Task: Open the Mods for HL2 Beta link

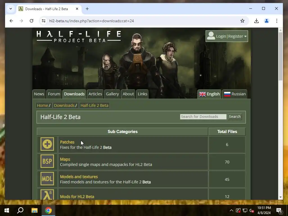Action: [x=77, y=197]
